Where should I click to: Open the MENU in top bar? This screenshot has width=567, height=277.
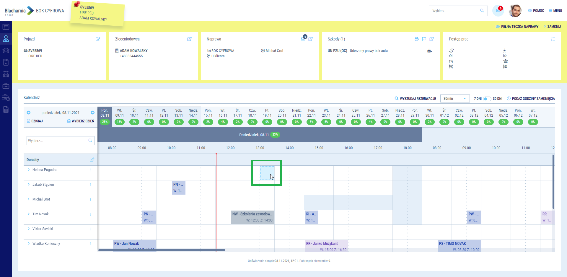coord(555,11)
